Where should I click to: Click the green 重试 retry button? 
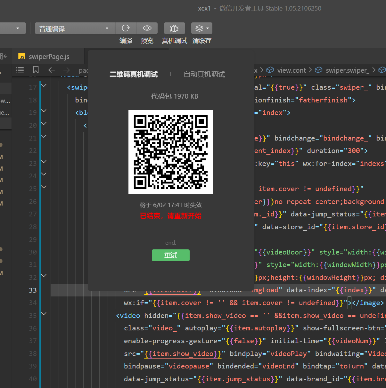coord(171,255)
